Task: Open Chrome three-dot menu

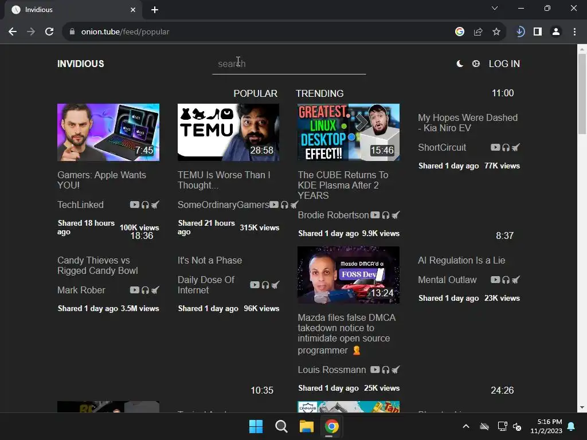Action: pyautogui.click(x=574, y=32)
